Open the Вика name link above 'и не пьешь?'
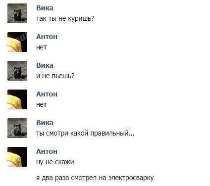 click(45, 65)
